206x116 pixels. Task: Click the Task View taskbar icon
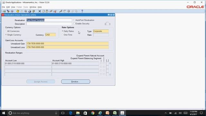tap(63, 113)
